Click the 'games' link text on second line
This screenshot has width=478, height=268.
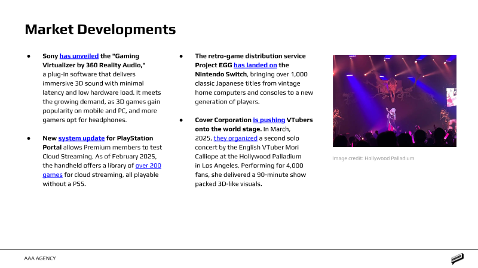coord(53,174)
